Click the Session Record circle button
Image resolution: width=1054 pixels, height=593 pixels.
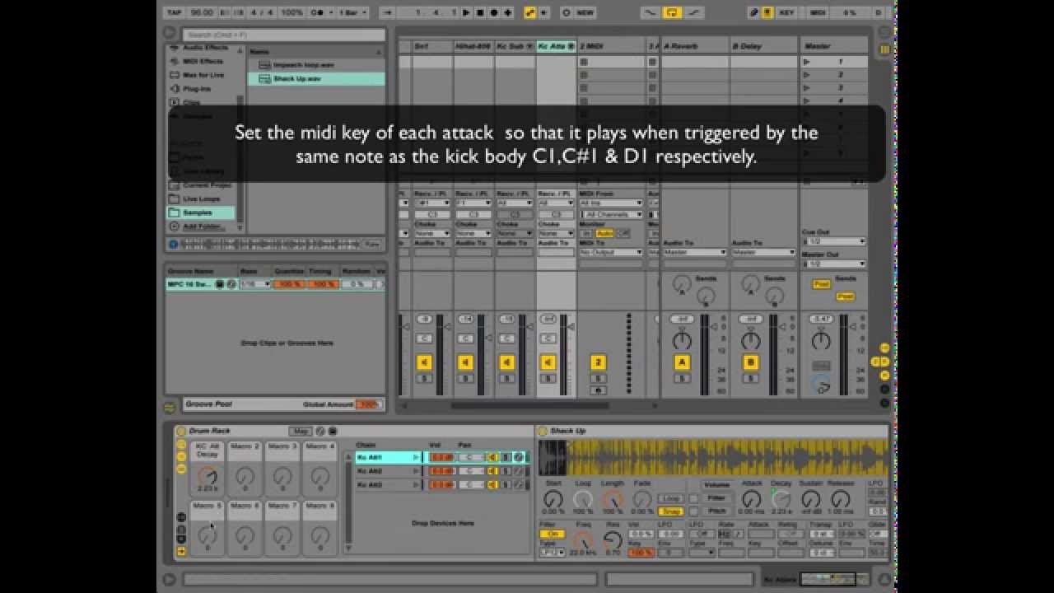[x=566, y=12]
